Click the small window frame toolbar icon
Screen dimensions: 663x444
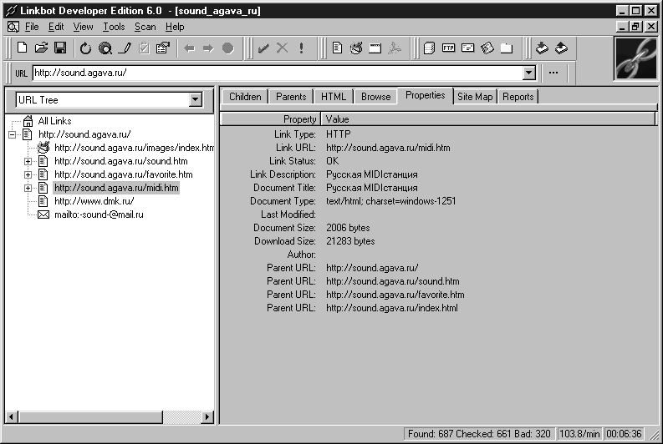(x=375, y=48)
